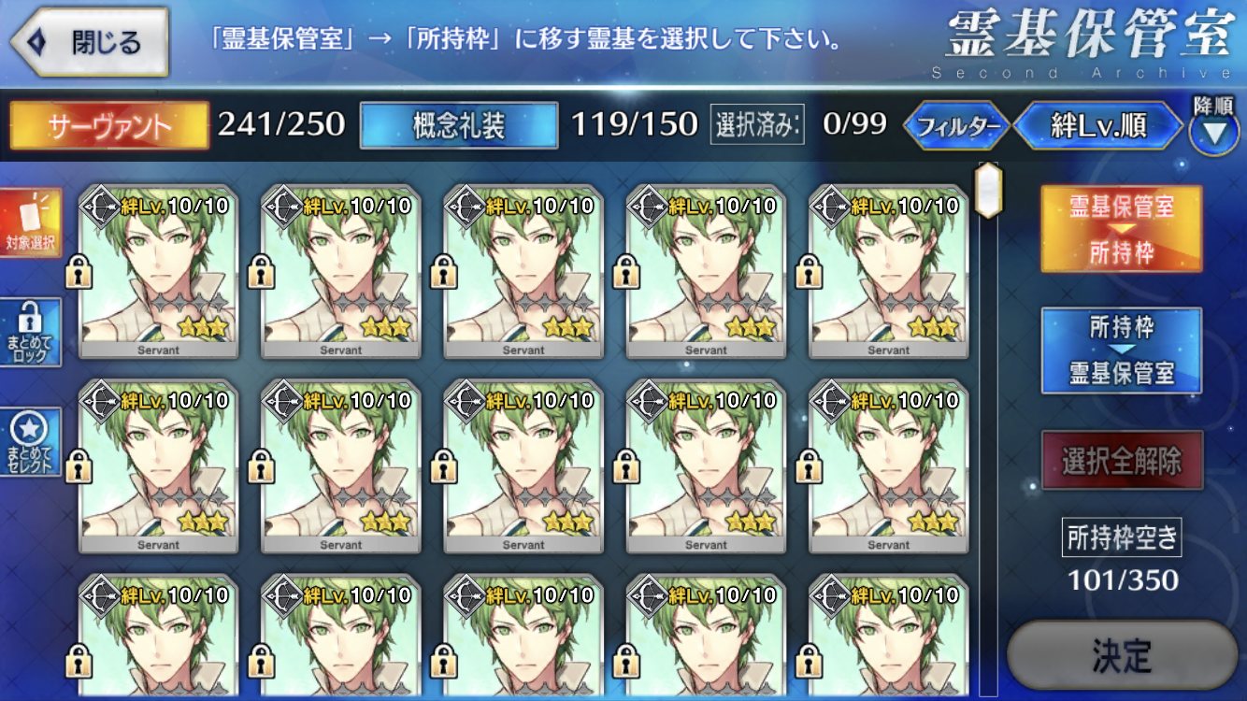Toggle 降順 descending sort arrow
Viewport: 1247px width, 701px height.
[x=1213, y=127]
